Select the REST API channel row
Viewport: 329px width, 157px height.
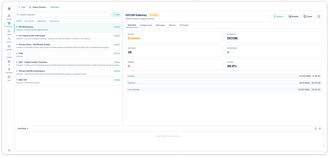[x=68, y=81]
